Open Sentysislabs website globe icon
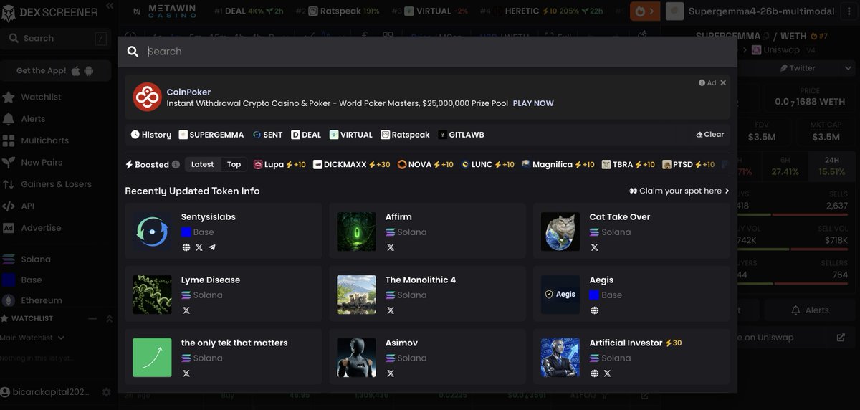The height and width of the screenshot is (410, 860). click(x=186, y=247)
